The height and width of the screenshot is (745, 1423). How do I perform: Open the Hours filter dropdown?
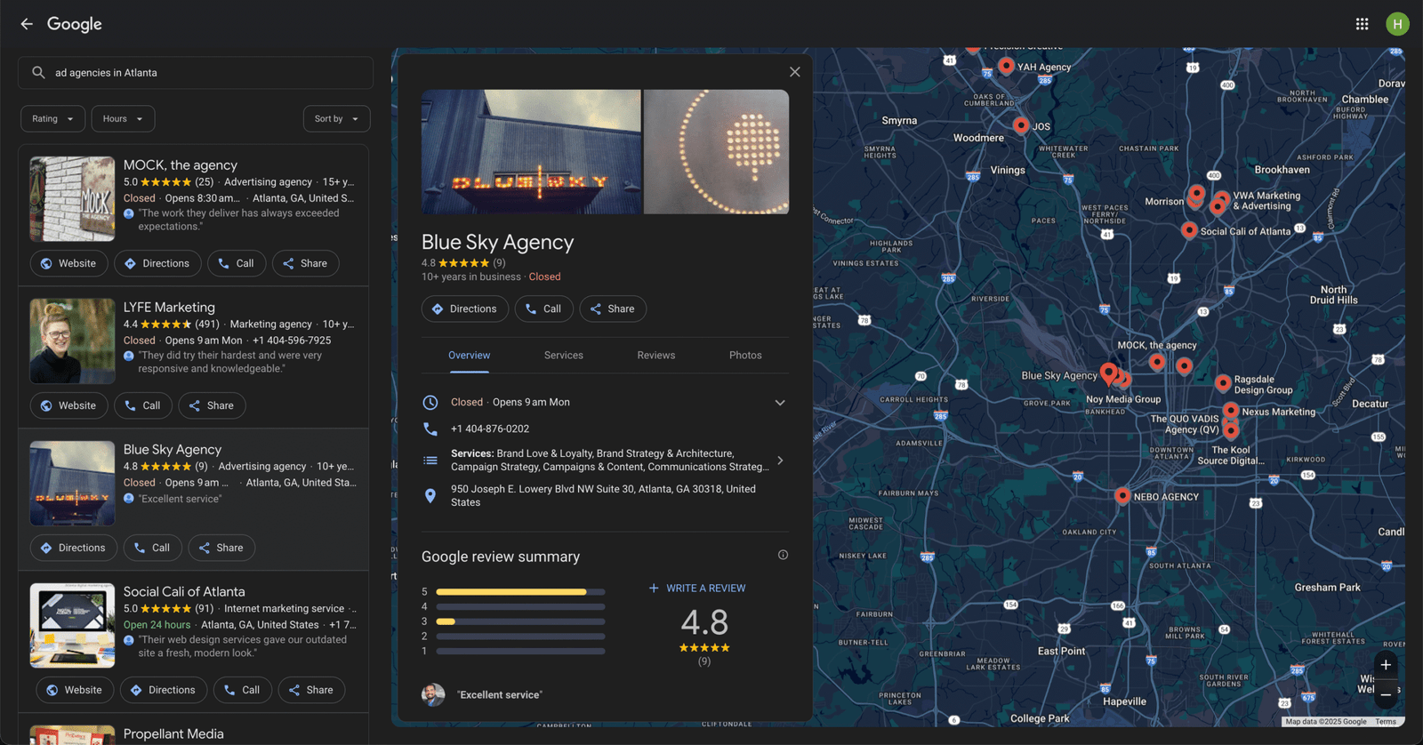(x=123, y=119)
